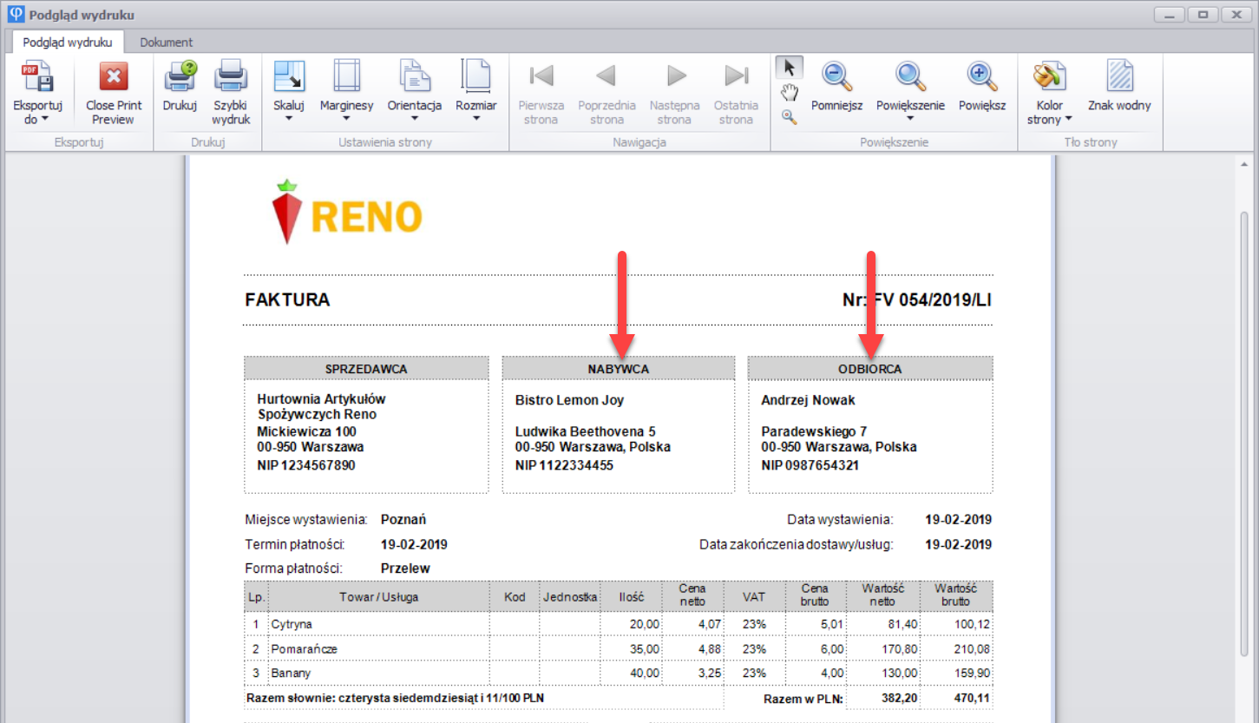Open Powiększenie zoom level icon

tap(910, 76)
